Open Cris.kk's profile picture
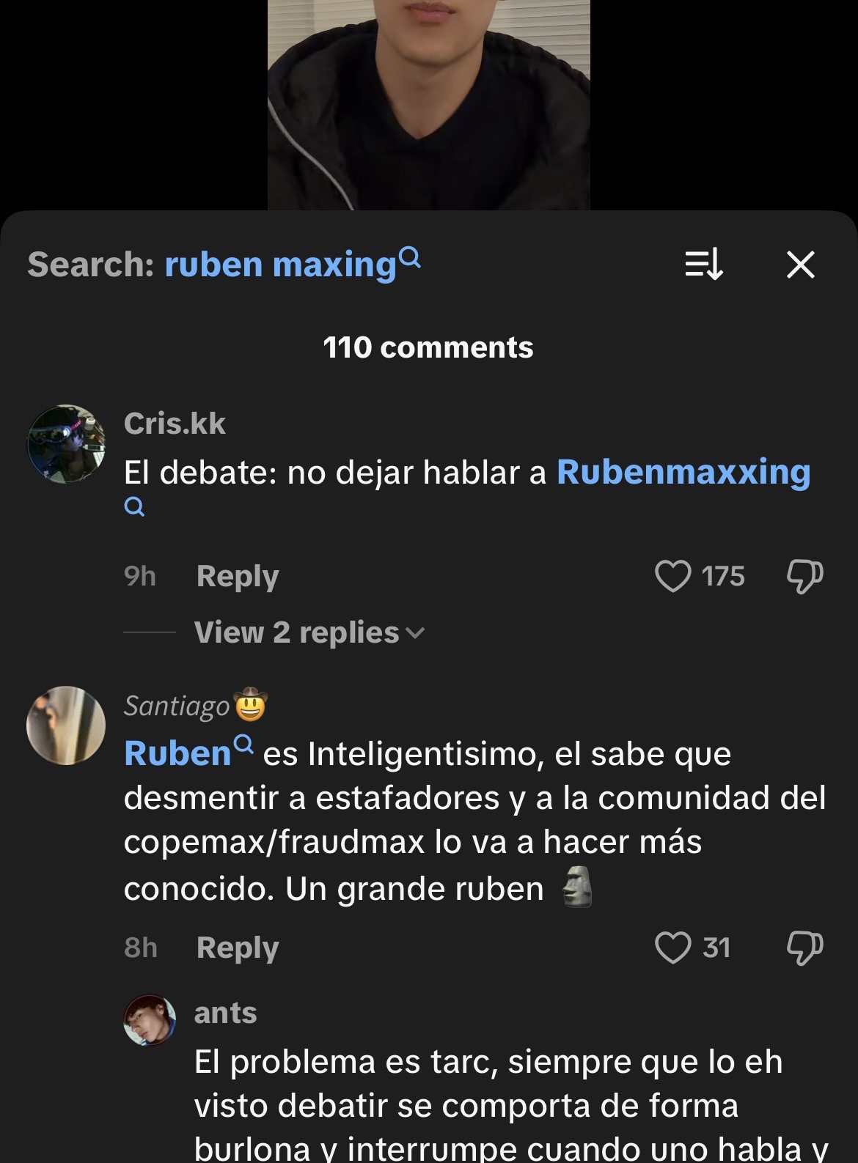This screenshot has height=1163, width=858. coord(66,443)
